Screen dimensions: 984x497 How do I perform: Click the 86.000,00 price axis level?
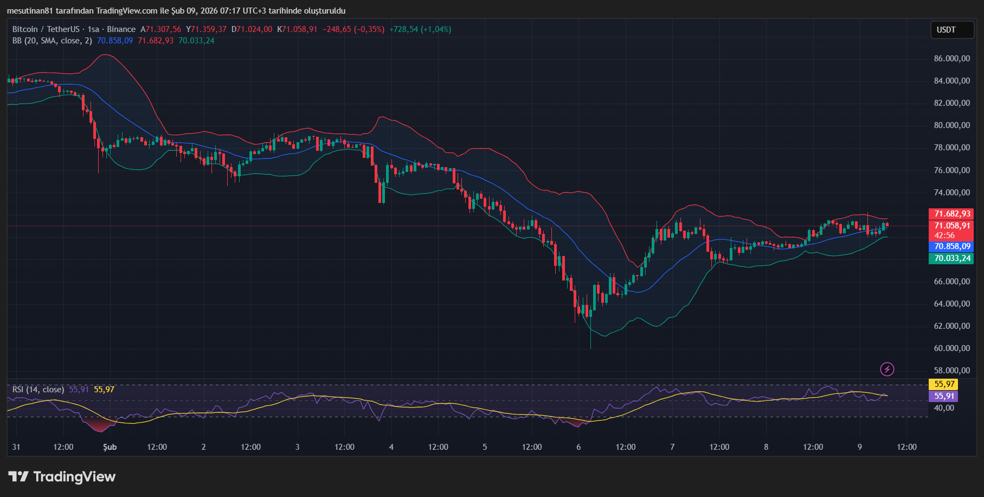tap(951, 59)
